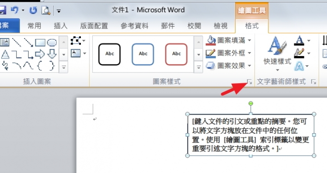Image resolution: width=327 pixels, height=173 pixels.
Task: Open Customize Quick Access Toolbar dropdown
Action: (59, 10)
